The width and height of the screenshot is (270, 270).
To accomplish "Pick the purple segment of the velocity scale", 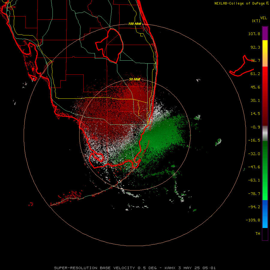I will pos(265,33).
